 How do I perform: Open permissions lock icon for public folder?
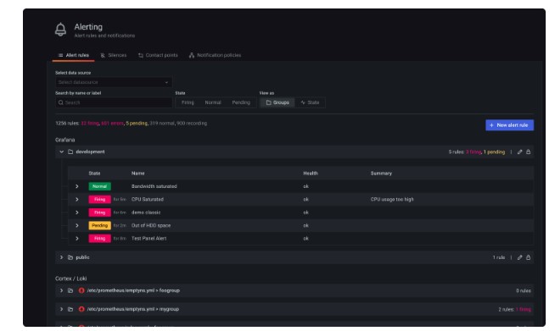(528, 257)
